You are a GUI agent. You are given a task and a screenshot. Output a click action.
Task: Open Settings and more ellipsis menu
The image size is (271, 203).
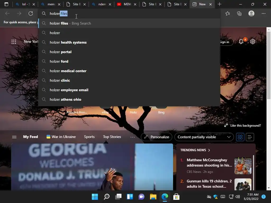click(x=263, y=13)
